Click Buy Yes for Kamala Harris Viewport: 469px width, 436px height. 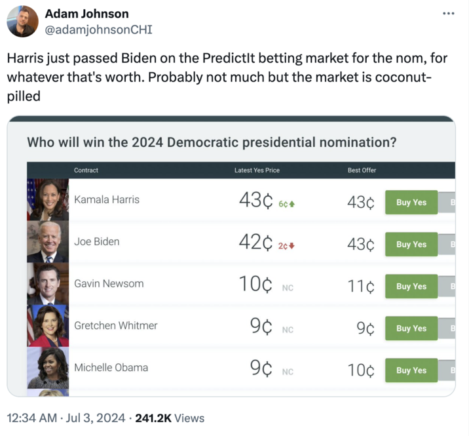pyautogui.click(x=411, y=203)
